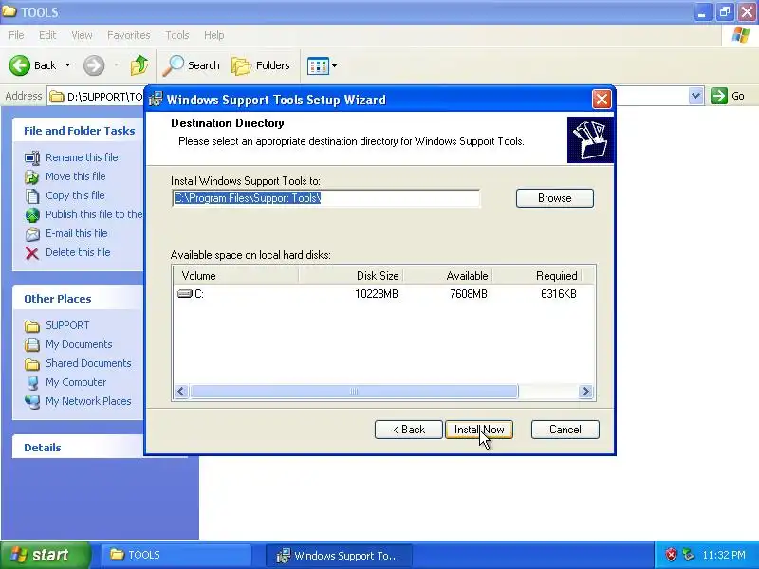The height and width of the screenshot is (569, 759).
Task: Click the My Network Places icon
Action: [x=32, y=401]
